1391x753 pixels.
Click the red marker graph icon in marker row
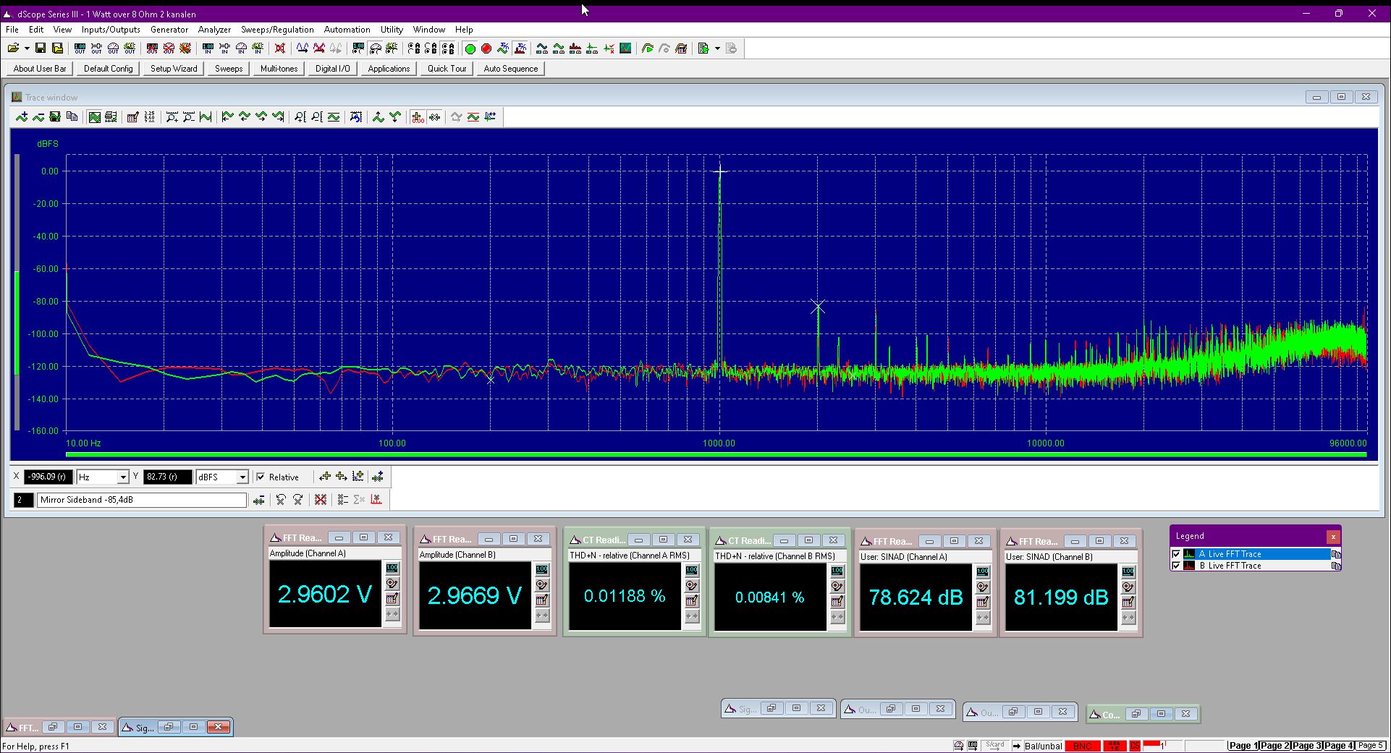pos(376,500)
